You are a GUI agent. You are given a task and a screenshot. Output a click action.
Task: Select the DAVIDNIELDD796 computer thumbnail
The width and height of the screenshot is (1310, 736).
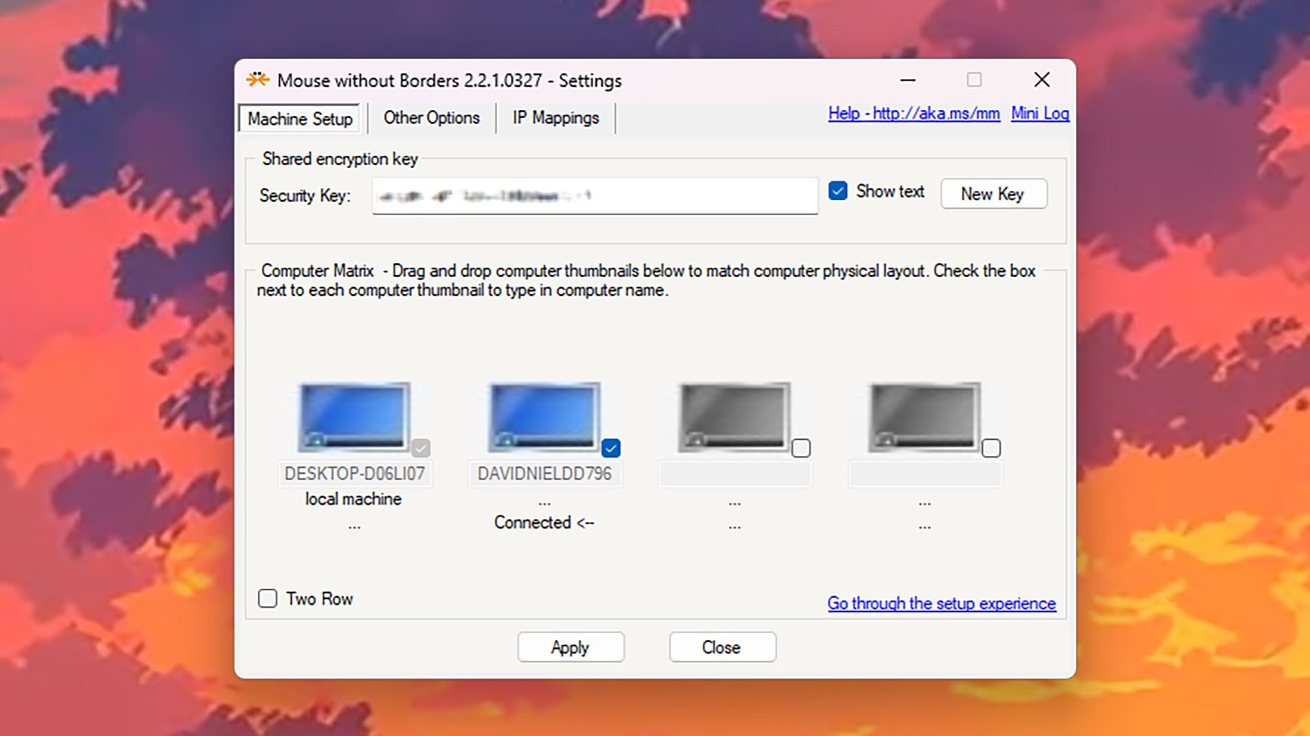click(x=544, y=417)
